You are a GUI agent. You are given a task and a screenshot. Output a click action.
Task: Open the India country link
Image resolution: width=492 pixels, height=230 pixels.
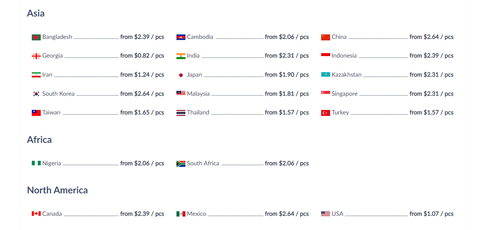click(193, 56)
